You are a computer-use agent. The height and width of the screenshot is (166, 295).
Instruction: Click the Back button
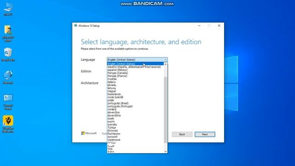coord(182,134)
